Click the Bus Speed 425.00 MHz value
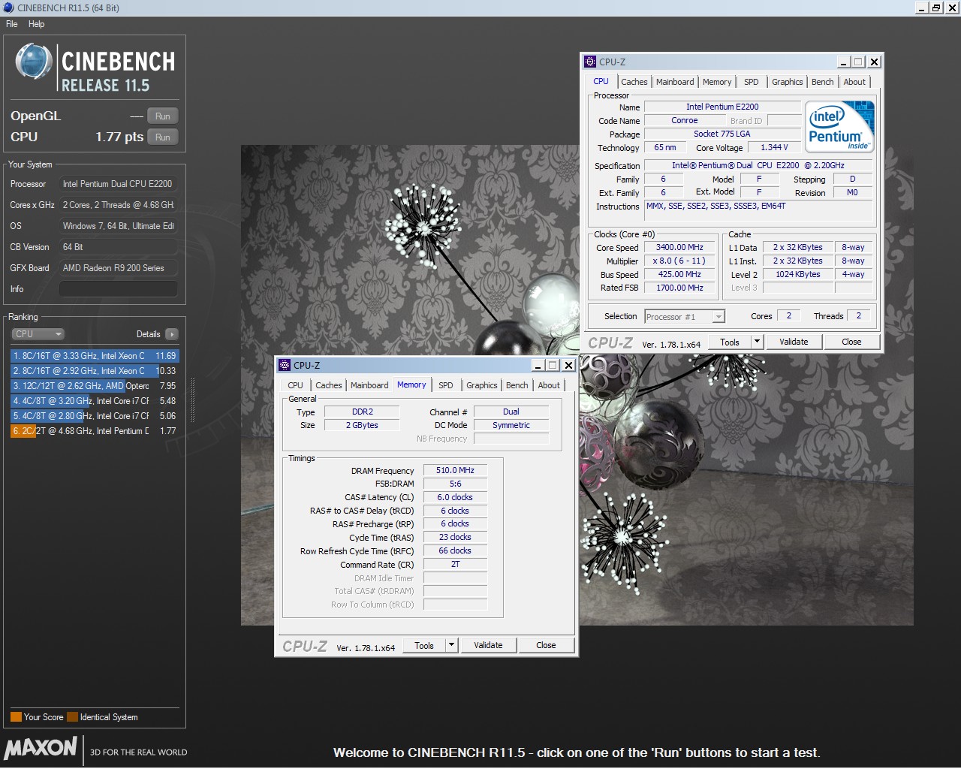Image resolution: width=961 pixels, height=769 pixels. 679,275
